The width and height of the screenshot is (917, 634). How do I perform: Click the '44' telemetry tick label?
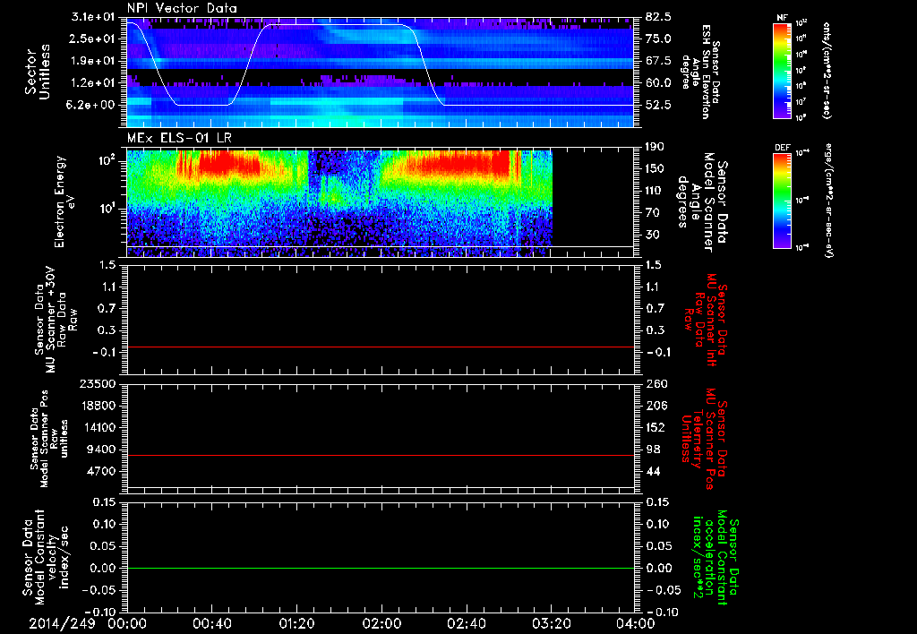(x=653, y=471)
